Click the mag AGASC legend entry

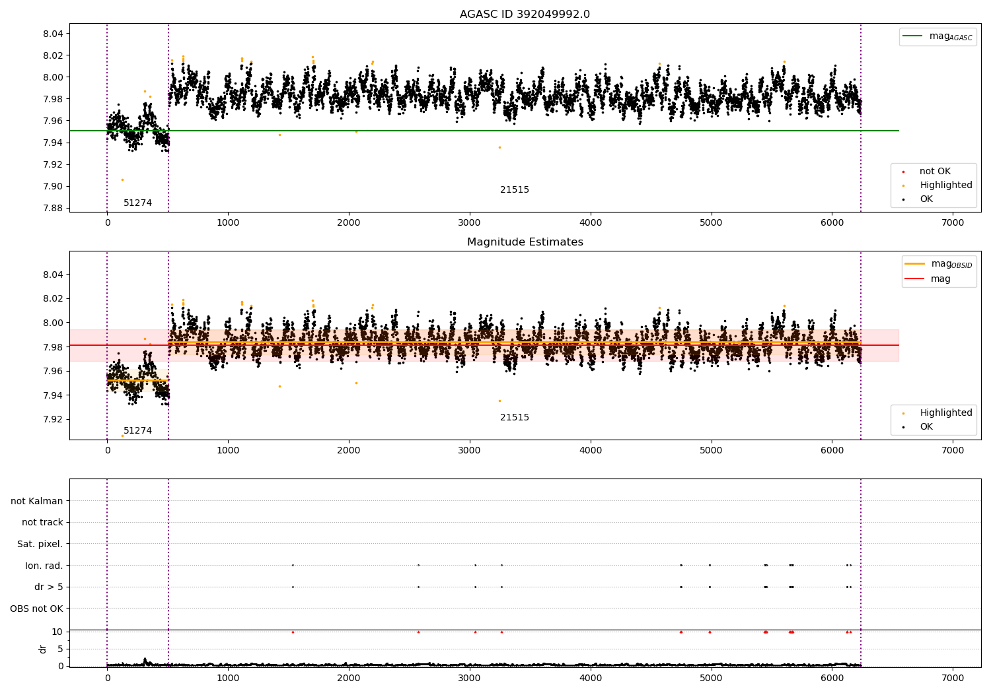click(937, 36)
